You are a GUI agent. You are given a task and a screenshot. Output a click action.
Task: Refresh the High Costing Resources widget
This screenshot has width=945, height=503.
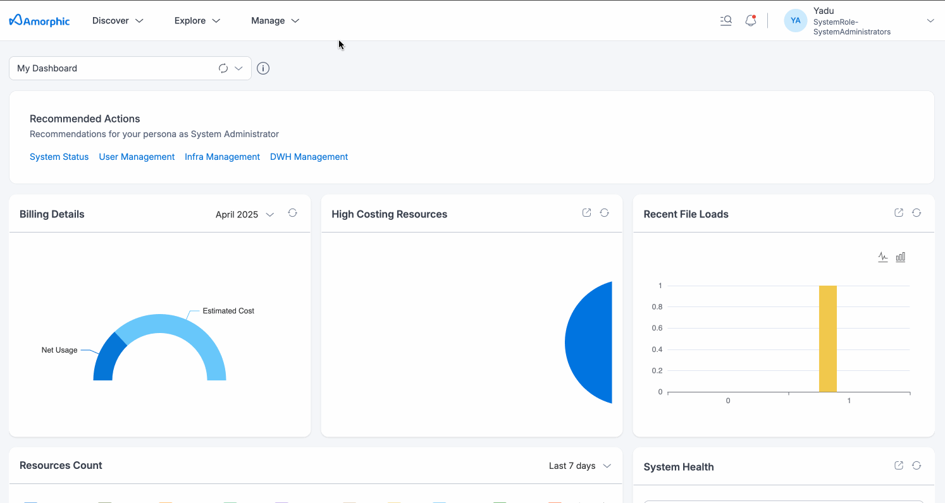point(605,213)
